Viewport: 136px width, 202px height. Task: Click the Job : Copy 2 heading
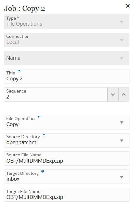[x=25, y=9]
